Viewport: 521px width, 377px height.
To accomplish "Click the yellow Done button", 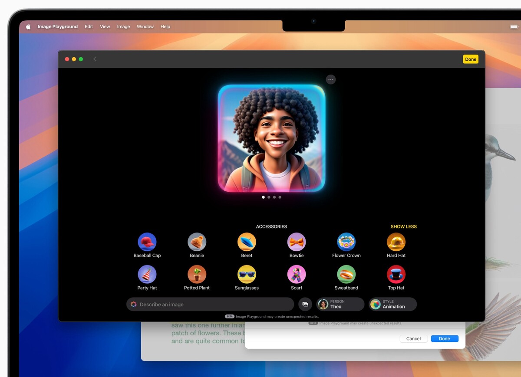I will [x=471, y=59].
